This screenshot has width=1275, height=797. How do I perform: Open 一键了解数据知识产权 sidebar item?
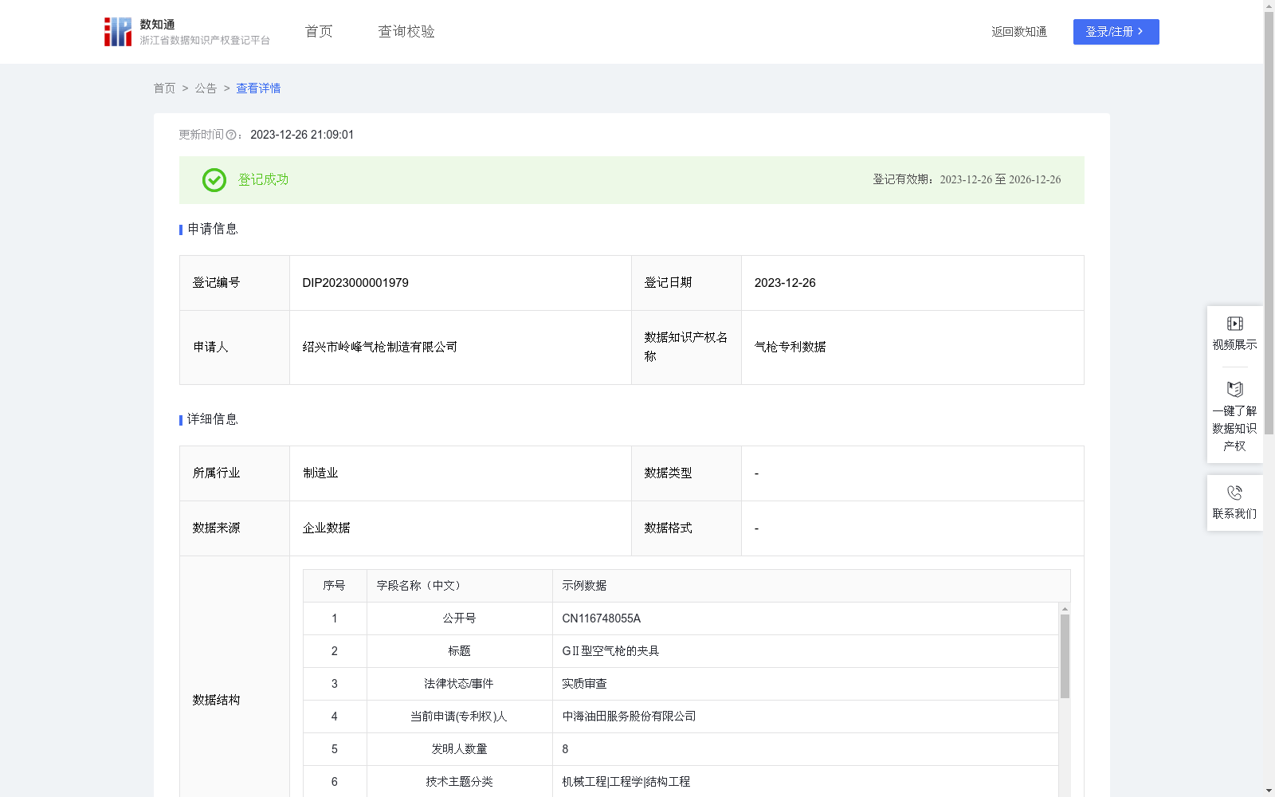(1234, 417)
